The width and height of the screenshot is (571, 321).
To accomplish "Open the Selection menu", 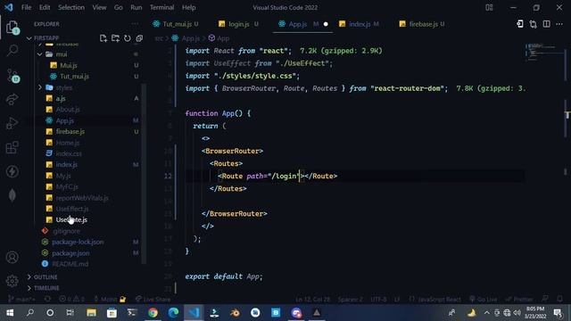I will click(x=71, y=7).
